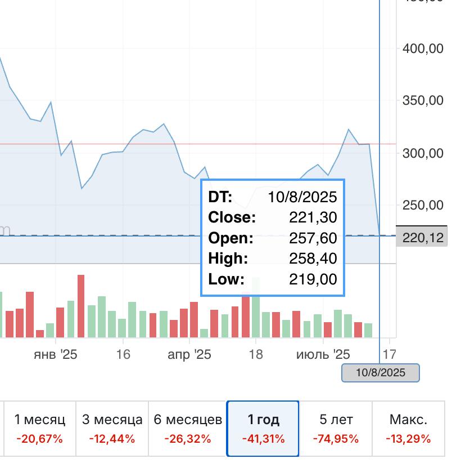The height and width of the screenshot is (463, 461).
Task: Click the янв '25 axis label
Action: click(56, 354)
